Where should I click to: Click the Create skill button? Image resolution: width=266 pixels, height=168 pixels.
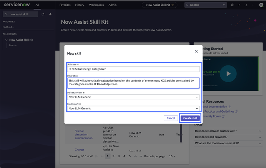coord(190,118)
